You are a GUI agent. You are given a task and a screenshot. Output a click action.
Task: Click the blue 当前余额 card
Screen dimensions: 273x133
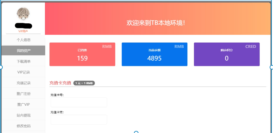pyautogui.click(x=154, y=54)
